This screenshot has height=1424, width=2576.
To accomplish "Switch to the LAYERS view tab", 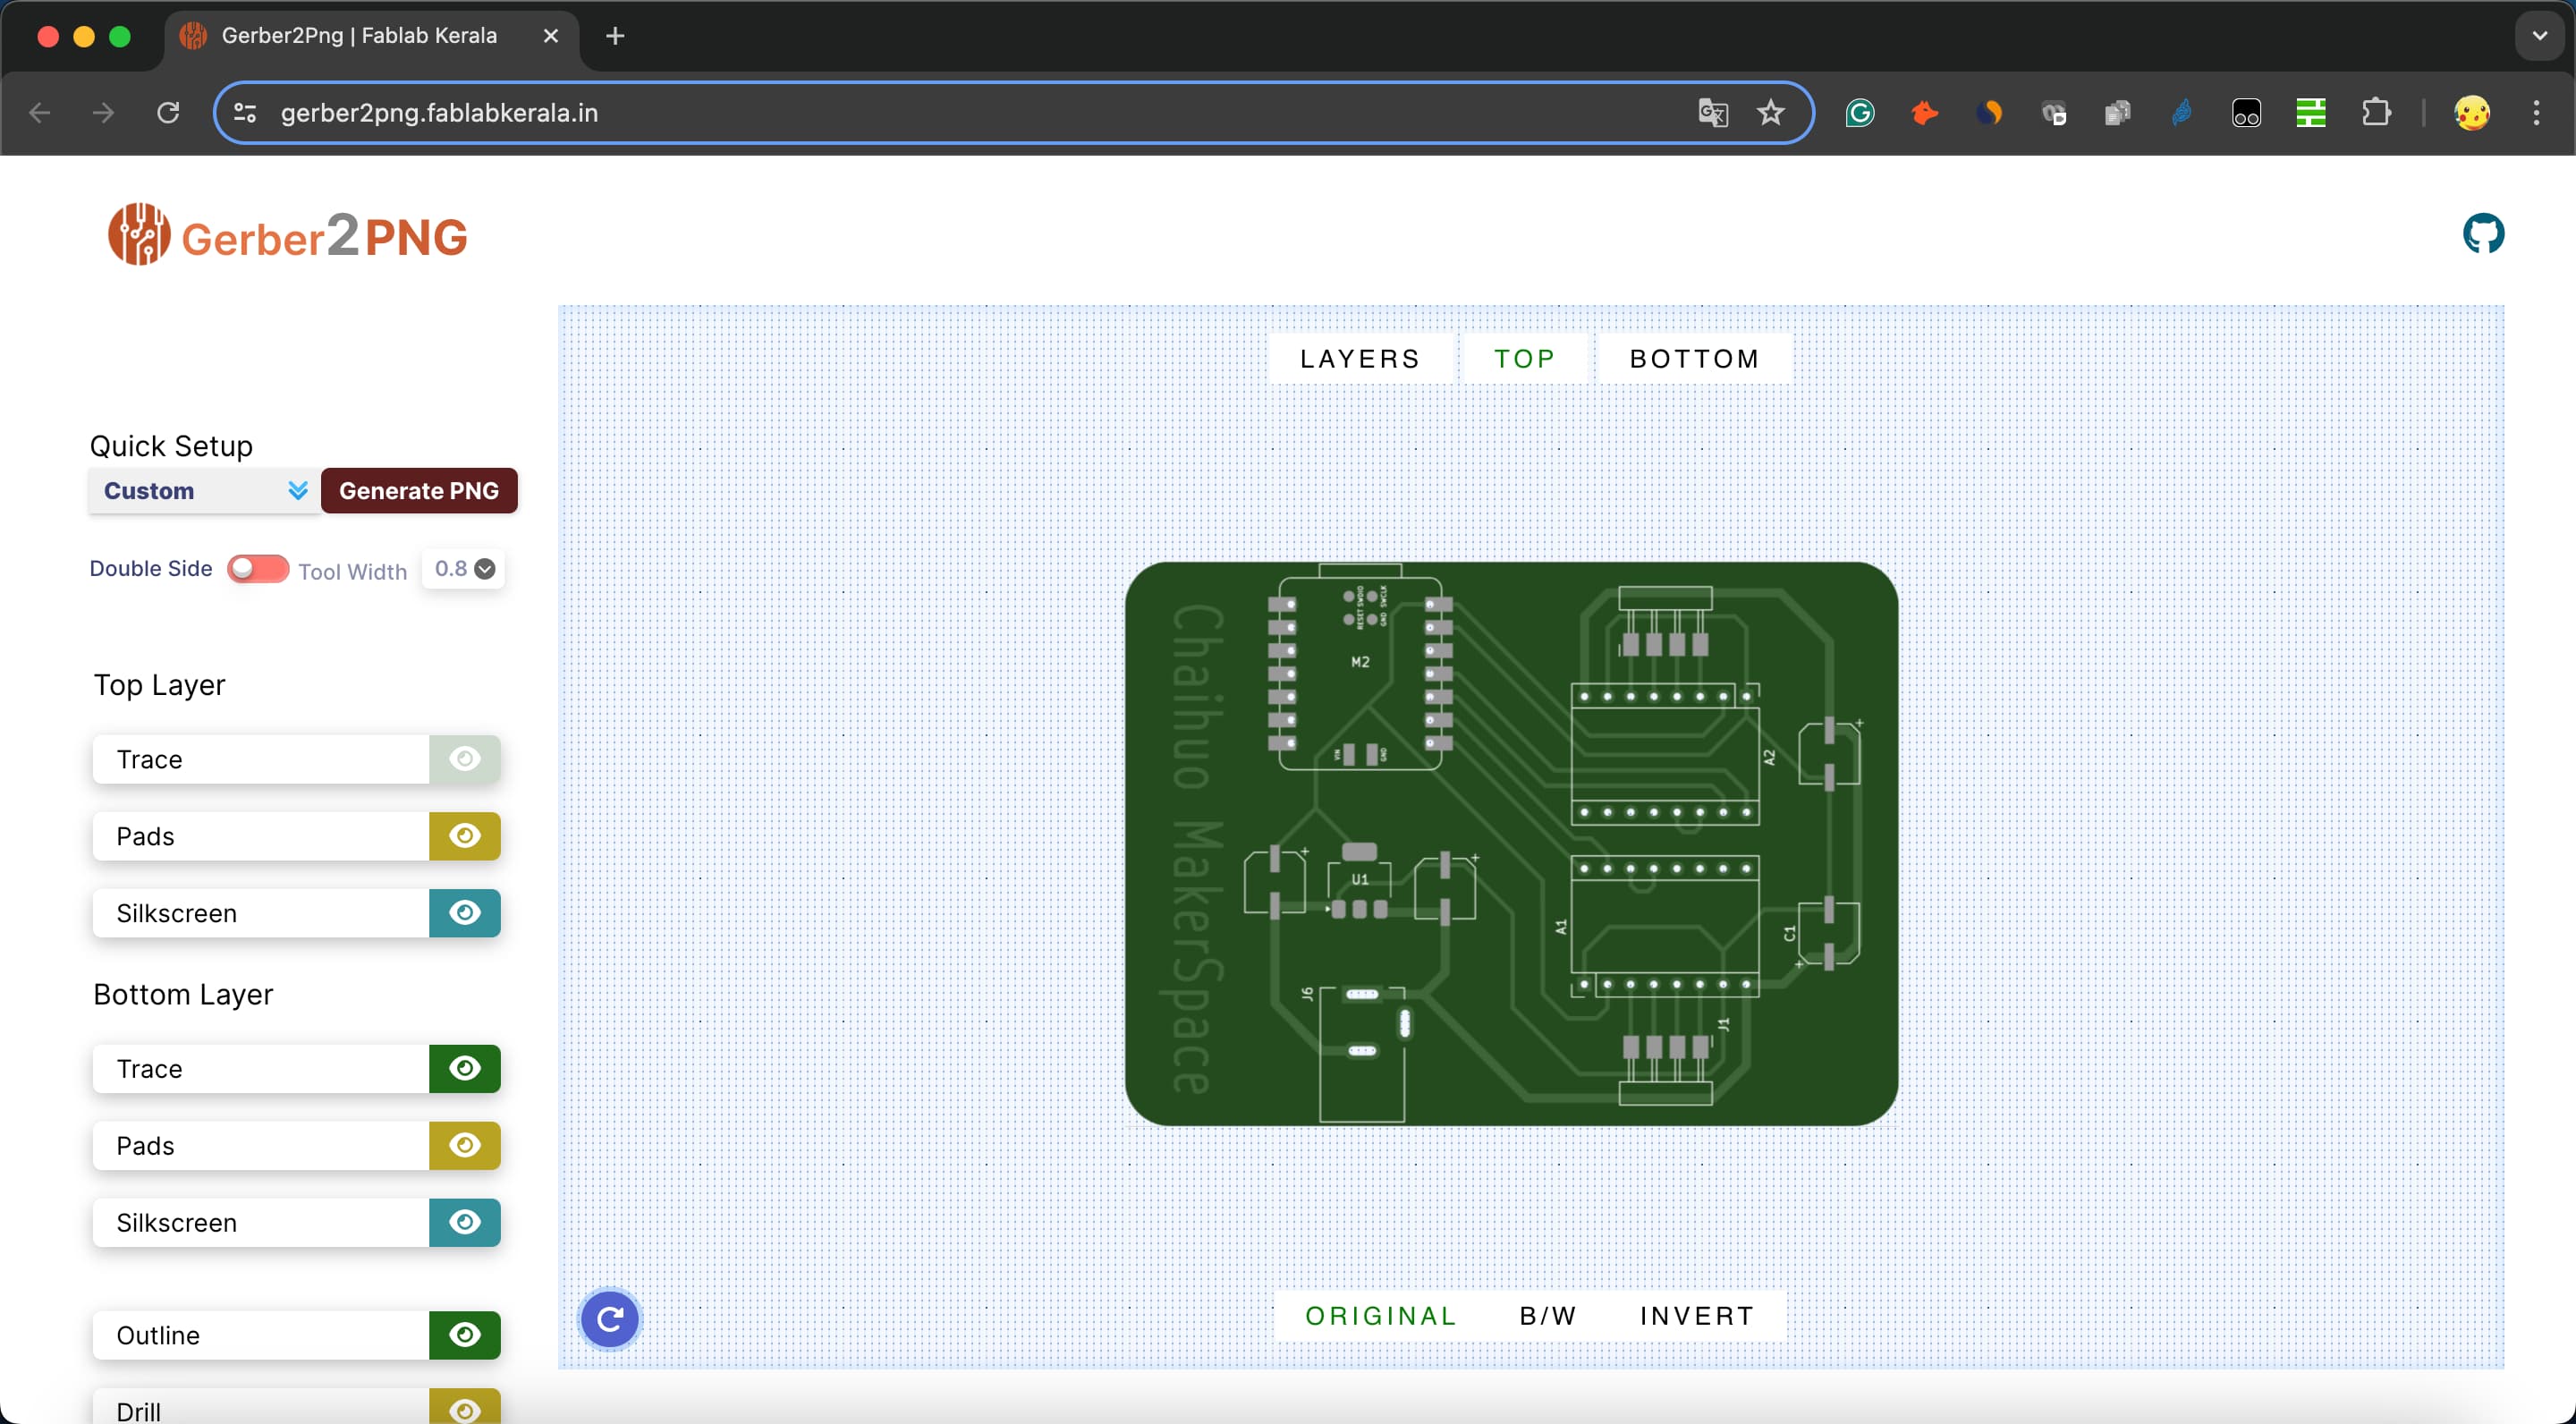I will [x=1360, y=359].
